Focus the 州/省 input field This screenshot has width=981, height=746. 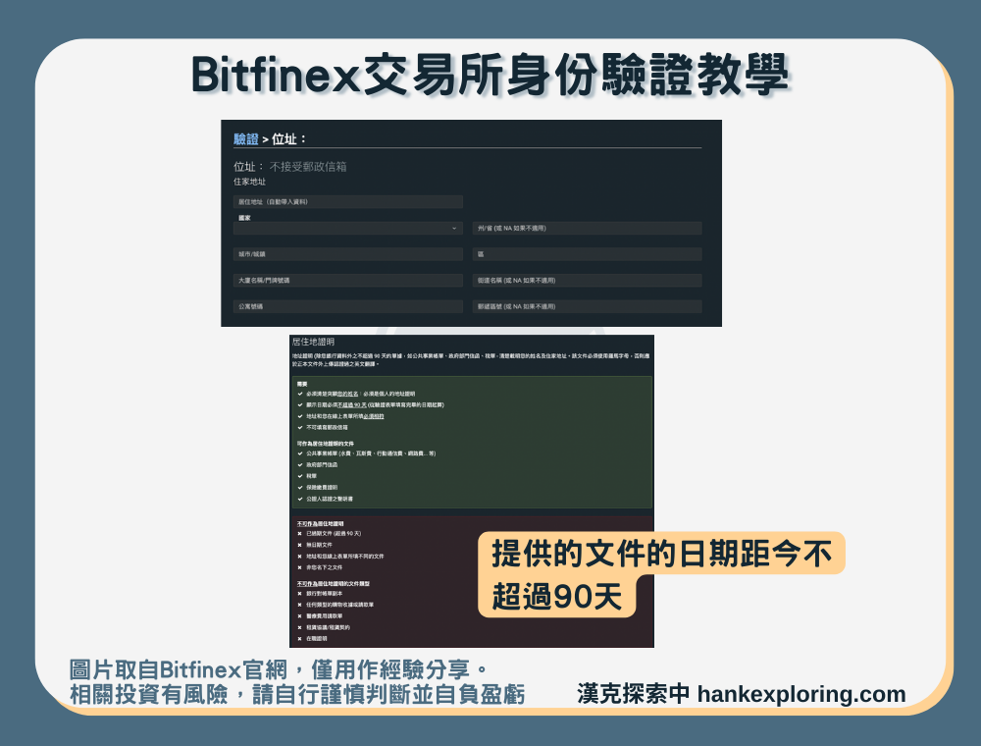point(587,229)
